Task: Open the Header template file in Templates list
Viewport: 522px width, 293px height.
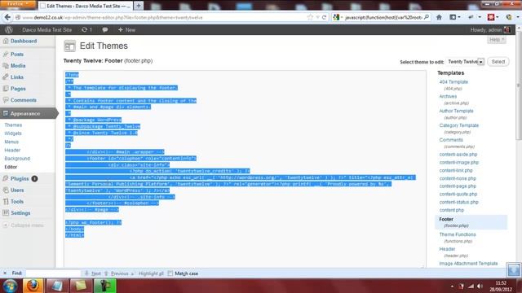Action: 447,249
